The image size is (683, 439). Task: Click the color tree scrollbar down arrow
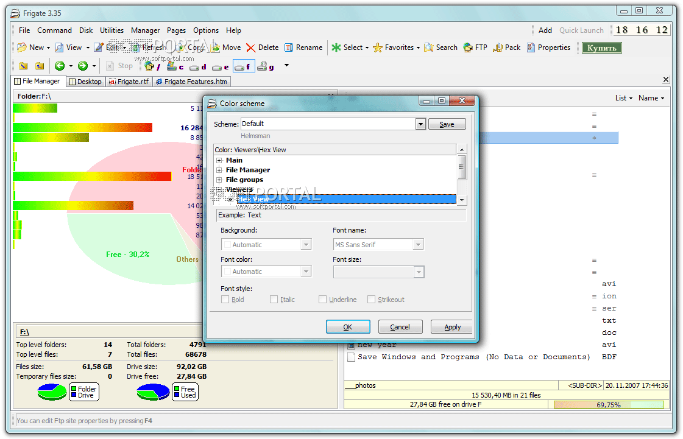(x=462, y=200)
